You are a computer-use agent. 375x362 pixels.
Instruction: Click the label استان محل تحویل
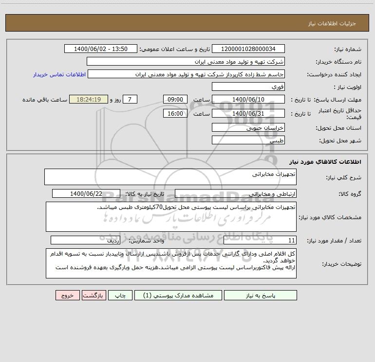click(x=338, y=128)
